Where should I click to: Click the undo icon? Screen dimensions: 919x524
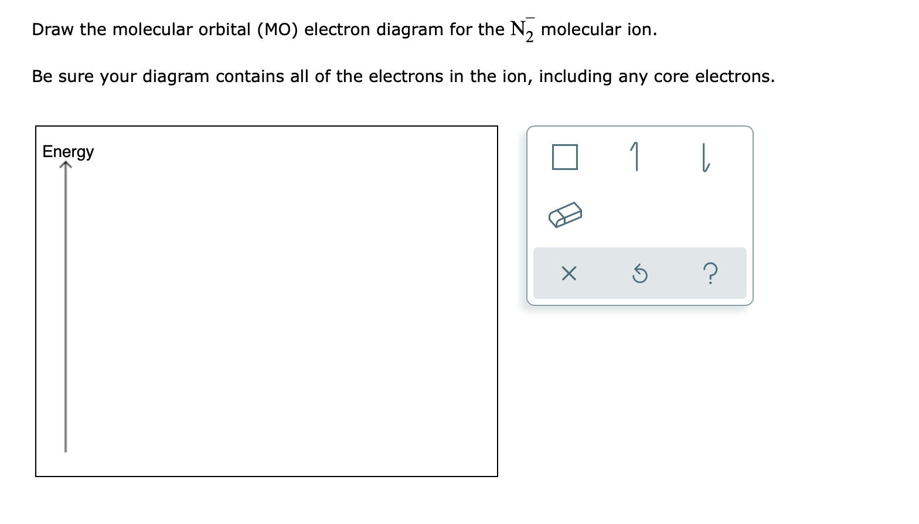coord(640,273)
